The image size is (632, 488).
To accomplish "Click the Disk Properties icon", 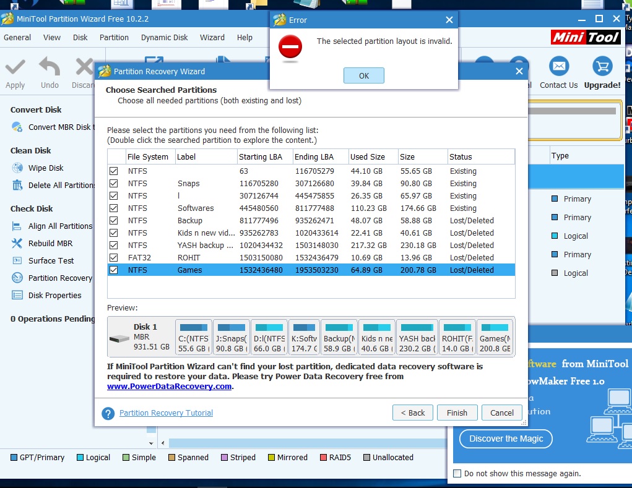I will pyautogui.click(x=17, y=296).
